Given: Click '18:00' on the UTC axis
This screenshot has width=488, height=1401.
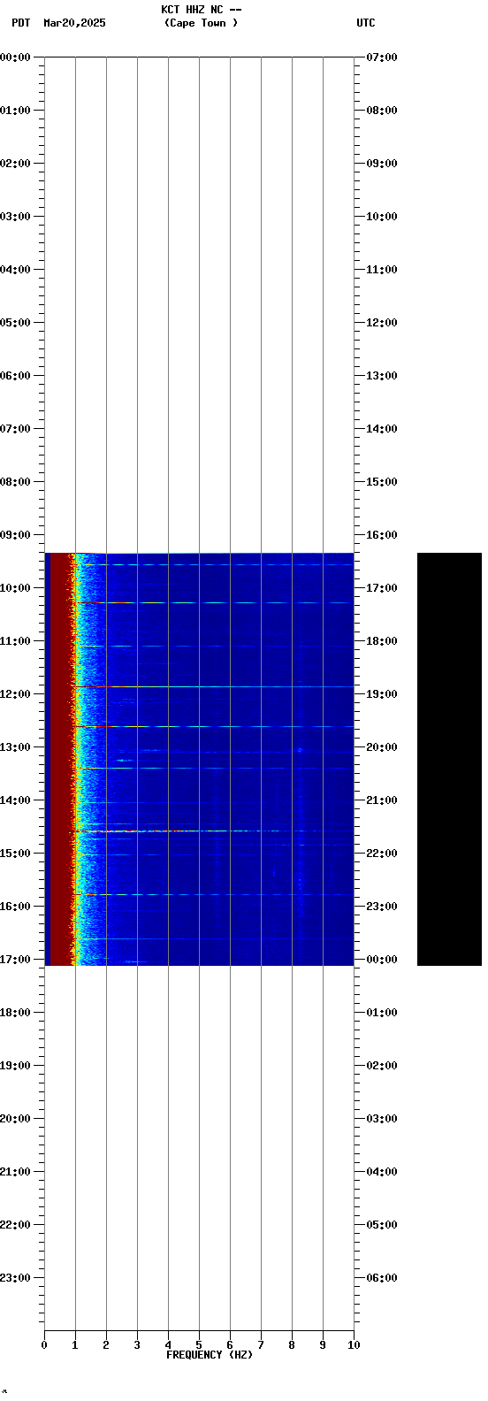Looking at the screenshot, I should [x=382, y=641].
